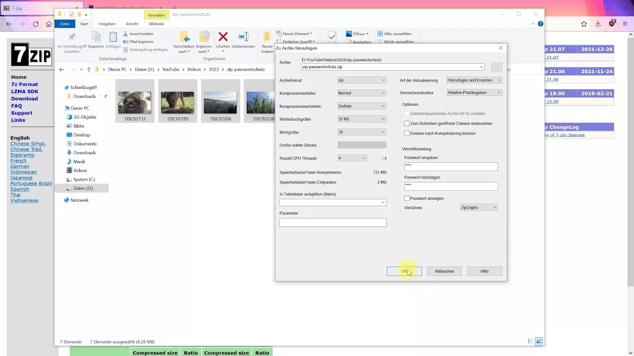The width and height of the screenshot is (634, 356).
Task: Switch to the Ansicht ribbon tab
Action: tap(132, 24)
